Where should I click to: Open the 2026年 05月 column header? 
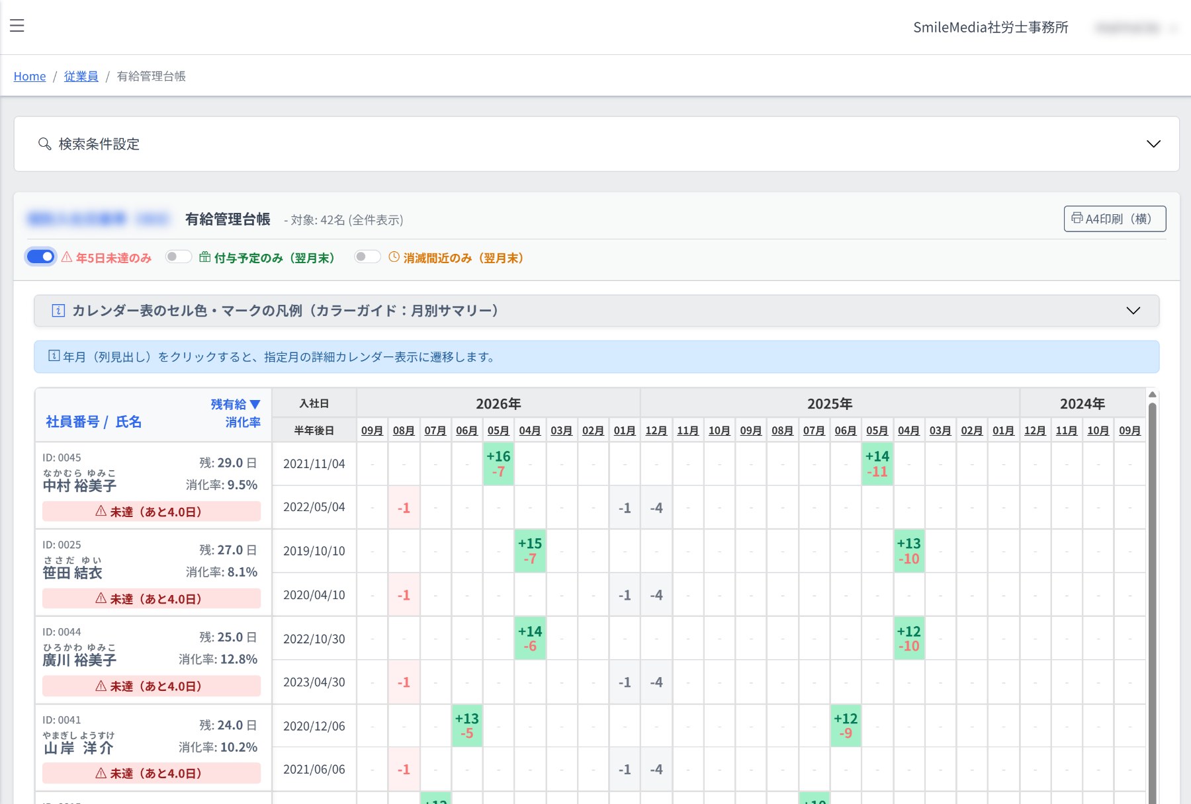click(498, 430)
